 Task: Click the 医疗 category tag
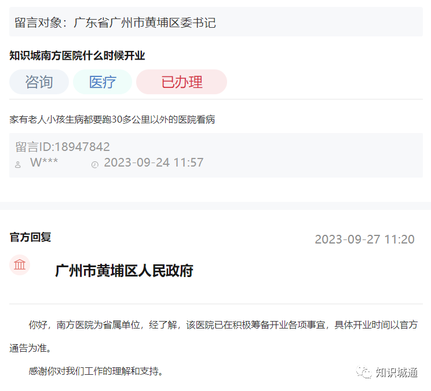tap(103, 82)
